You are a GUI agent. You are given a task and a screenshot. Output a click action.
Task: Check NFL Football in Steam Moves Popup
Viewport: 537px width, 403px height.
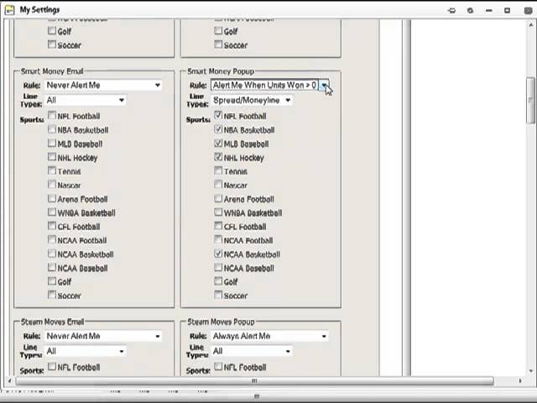coord(218,367)
